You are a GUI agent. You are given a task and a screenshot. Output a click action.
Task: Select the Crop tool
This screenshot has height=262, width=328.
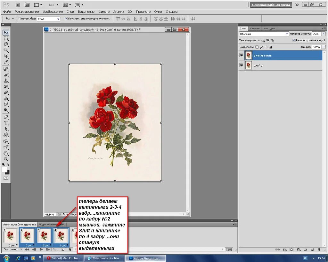tap(6, 56)
